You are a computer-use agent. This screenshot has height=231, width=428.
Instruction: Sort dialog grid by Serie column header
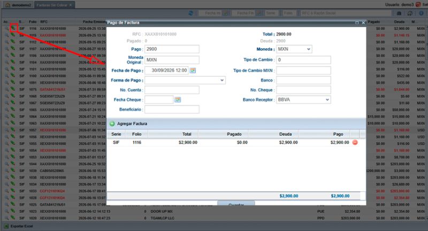[x=116, y=134]
